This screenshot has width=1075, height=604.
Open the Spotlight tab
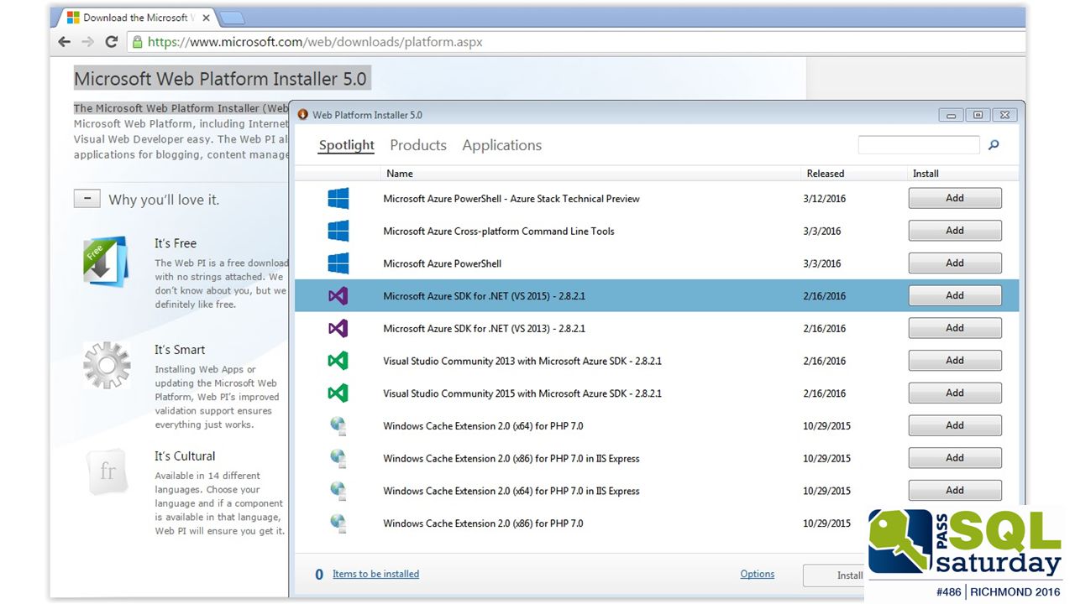point(346,145)
